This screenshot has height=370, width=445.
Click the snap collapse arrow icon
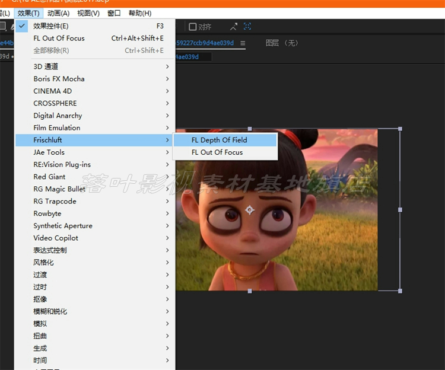point(234,27)
